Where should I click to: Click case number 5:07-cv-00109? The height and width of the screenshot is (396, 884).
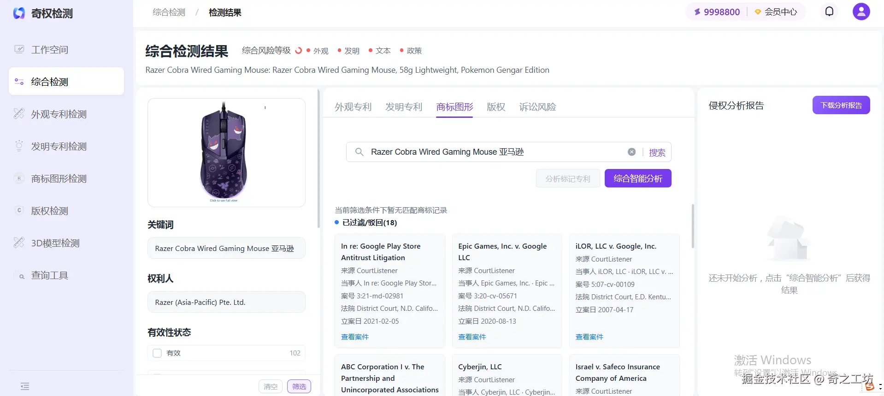point(613,285)
